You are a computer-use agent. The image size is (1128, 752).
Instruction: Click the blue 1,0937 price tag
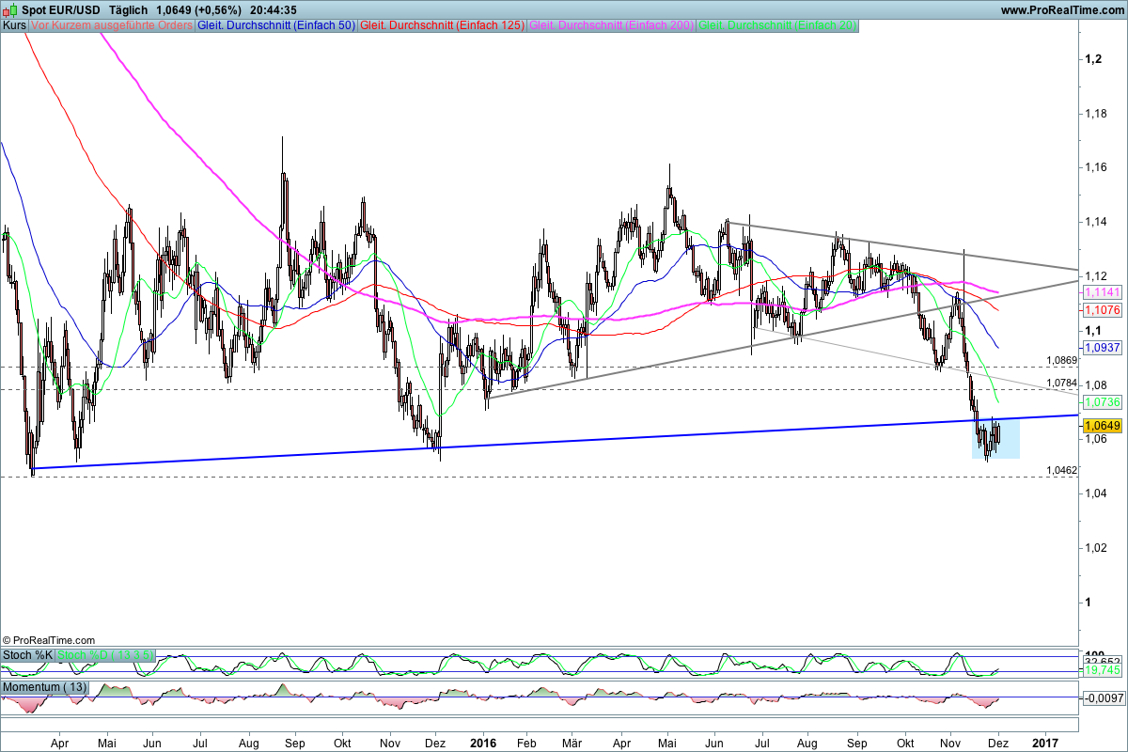point(1102,347)
